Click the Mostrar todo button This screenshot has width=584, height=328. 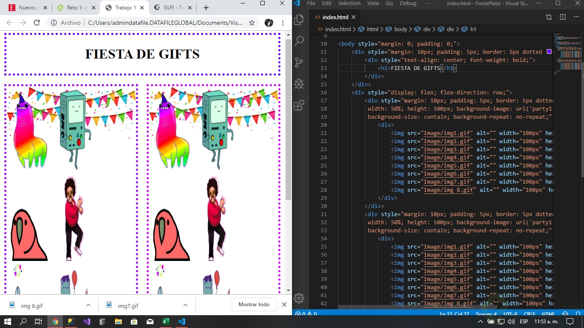tap(254, 305)
